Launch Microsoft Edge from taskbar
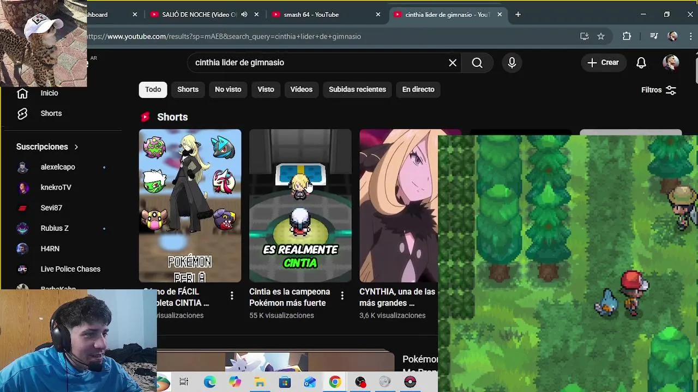698x392 pixels. click(x=210, y=382)
